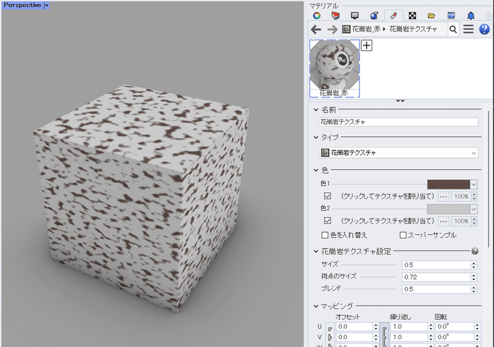Click the plus button to add material
Image resolution: width=494 pixels, height=347 pixels.
(x=366, y=45)
